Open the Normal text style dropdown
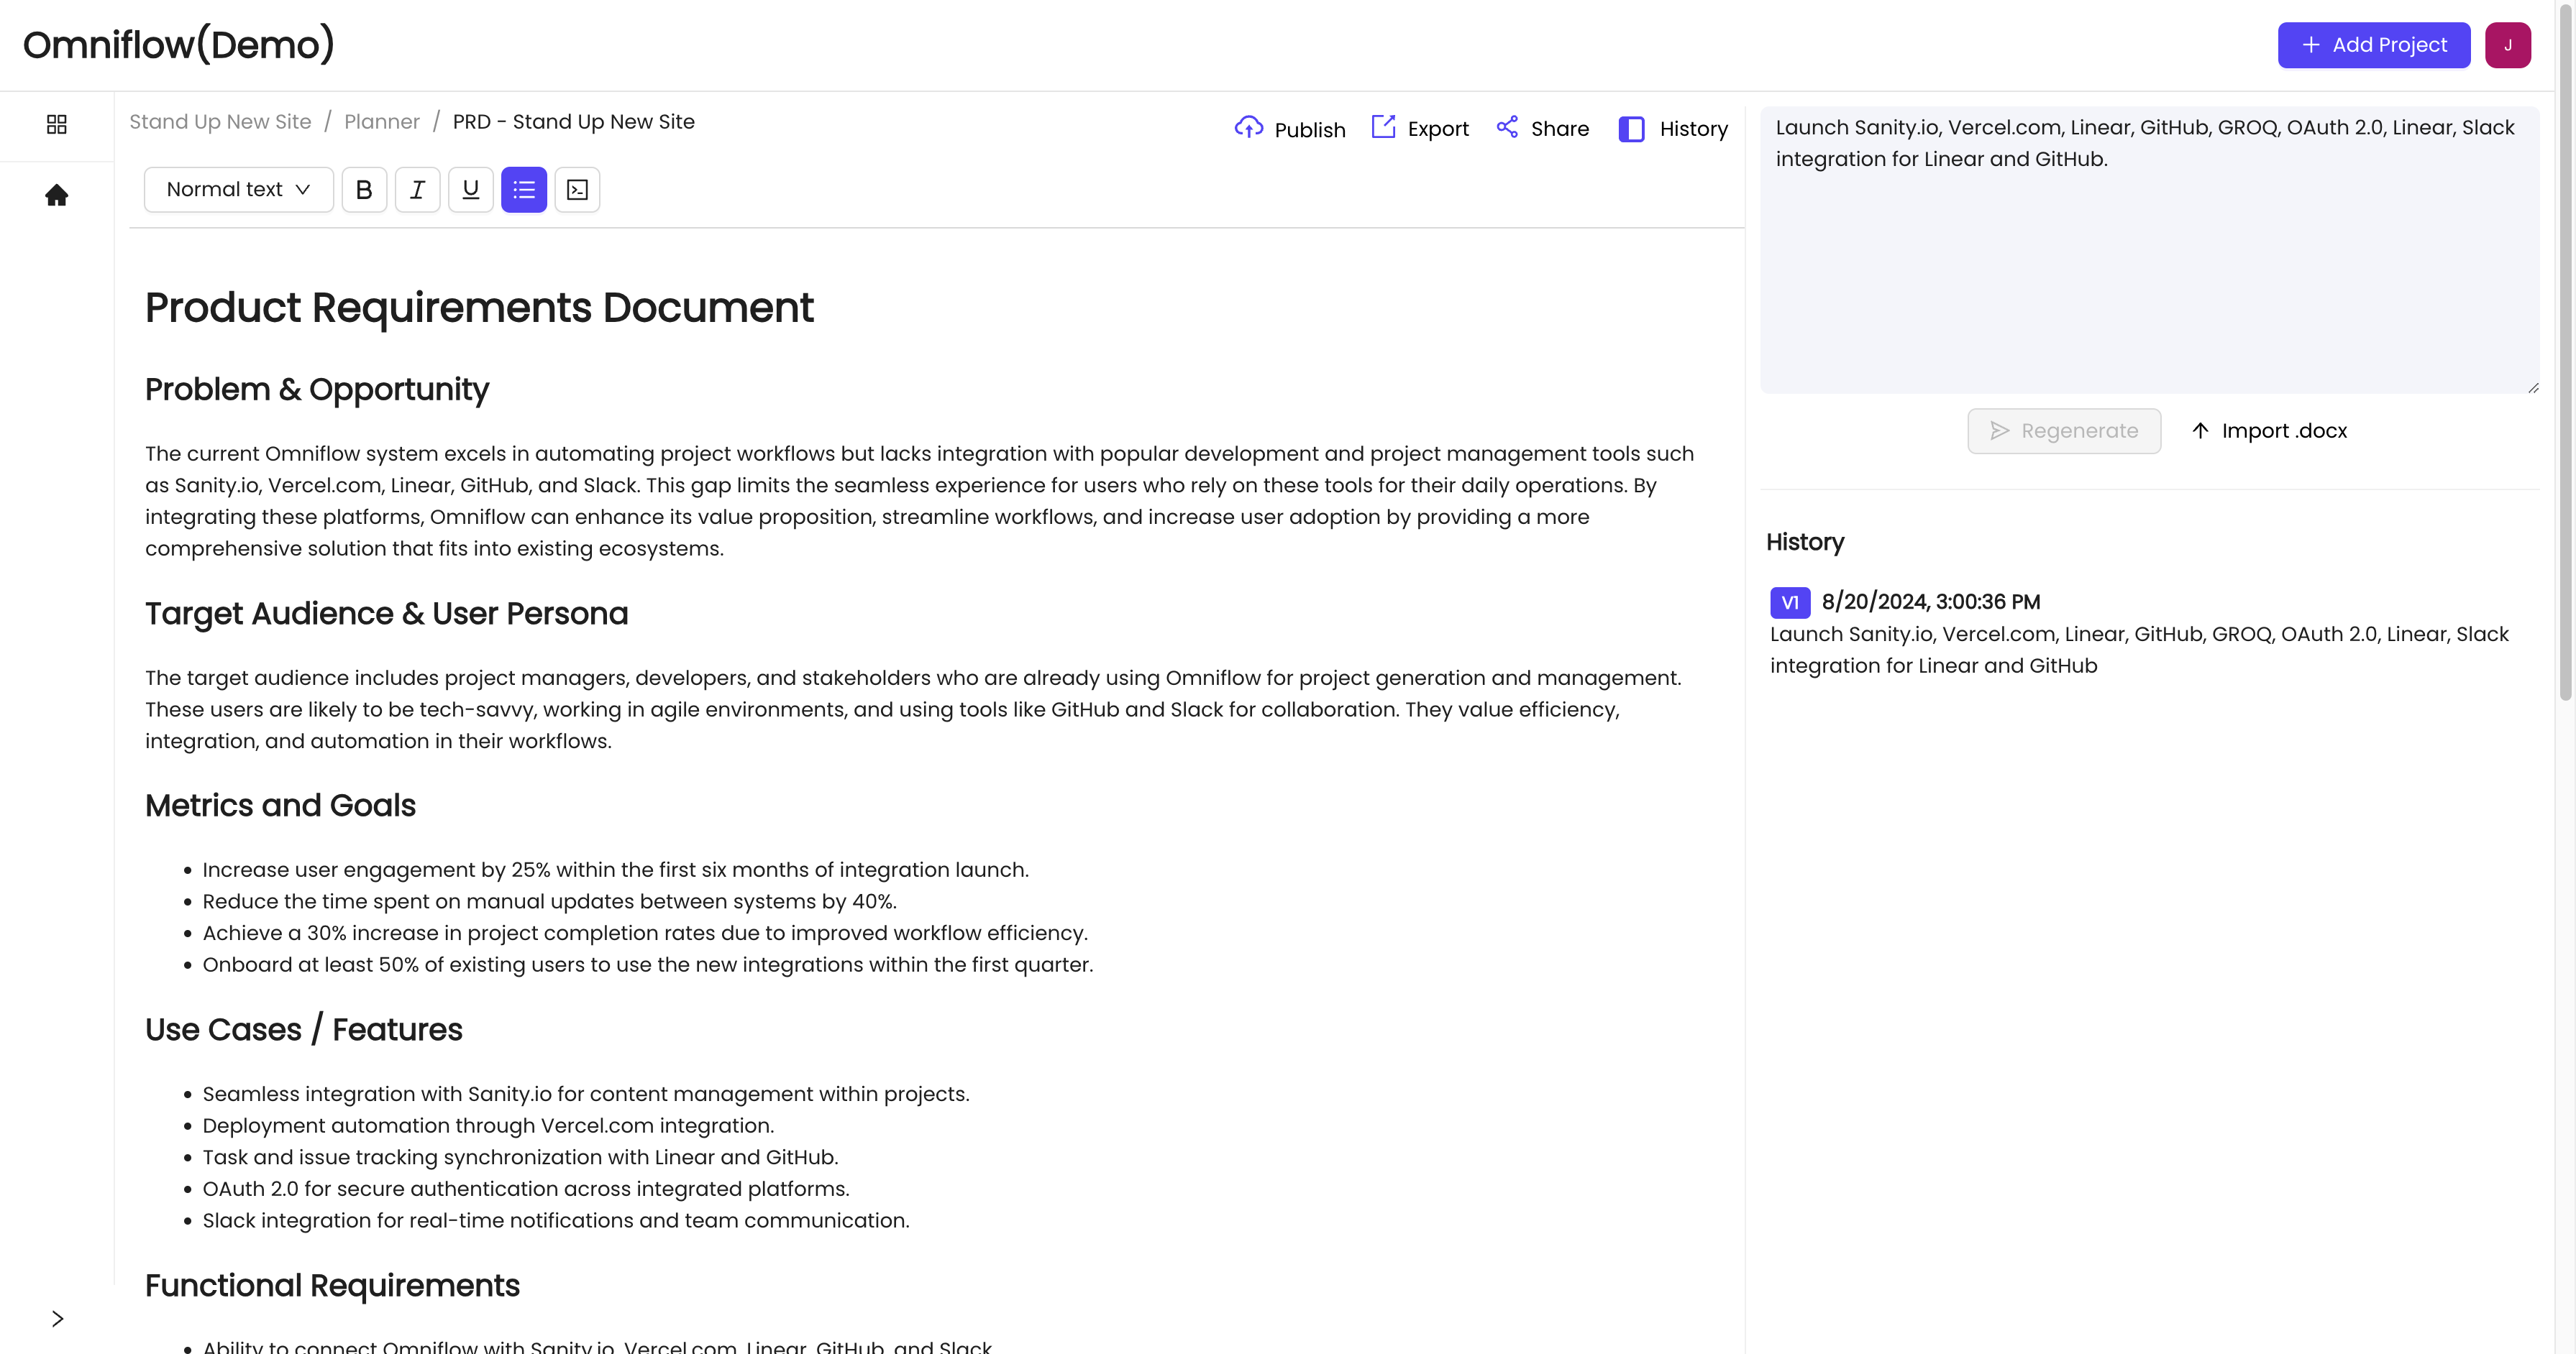This screenshot has height=1354, width=2576. [x=238, y=189]
